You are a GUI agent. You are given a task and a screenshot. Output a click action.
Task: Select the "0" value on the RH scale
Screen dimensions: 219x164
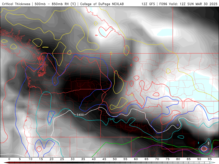[9, 159]
